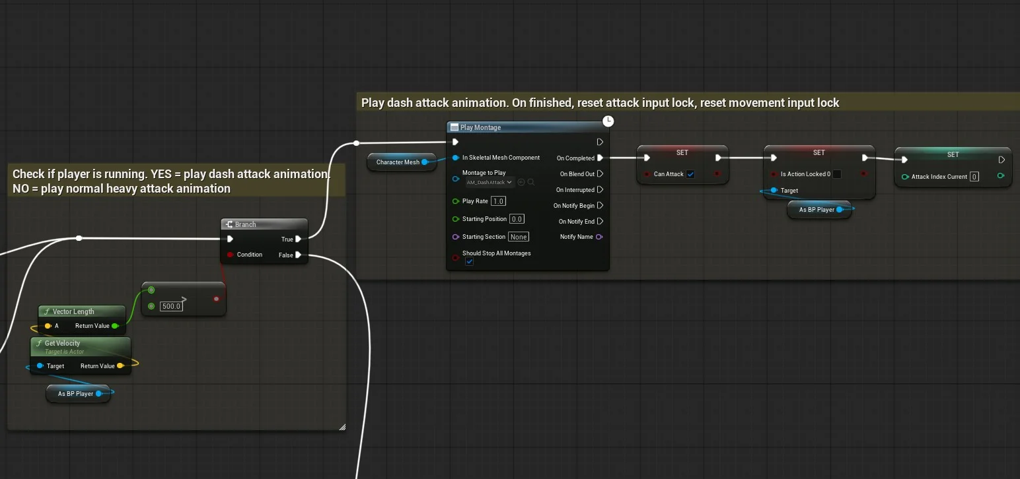Click the Get Velocity Target input pin
Viewport: 1020px width, 479px height.
pos(40,366)
